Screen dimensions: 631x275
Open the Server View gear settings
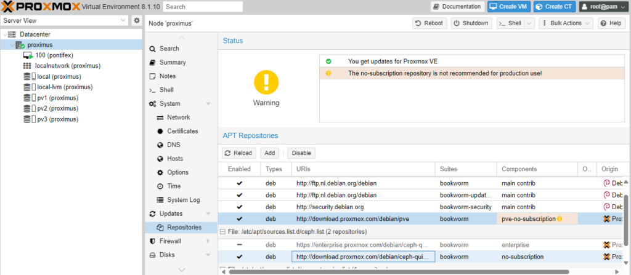[x=137, y=20]
